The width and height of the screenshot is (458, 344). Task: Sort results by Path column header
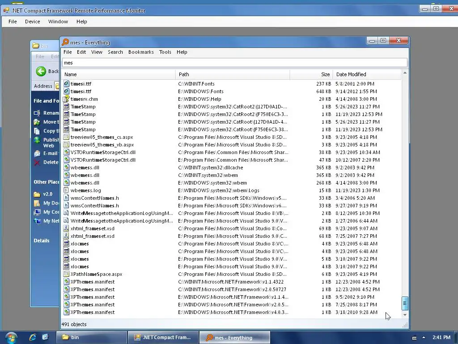coord(233,74)
